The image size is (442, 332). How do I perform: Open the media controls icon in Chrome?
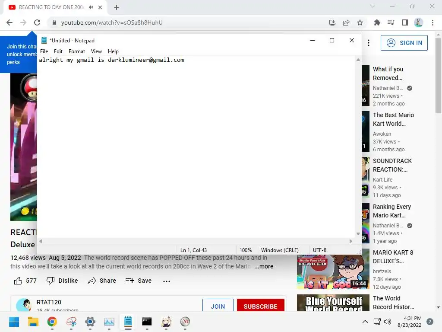(391, 22)
